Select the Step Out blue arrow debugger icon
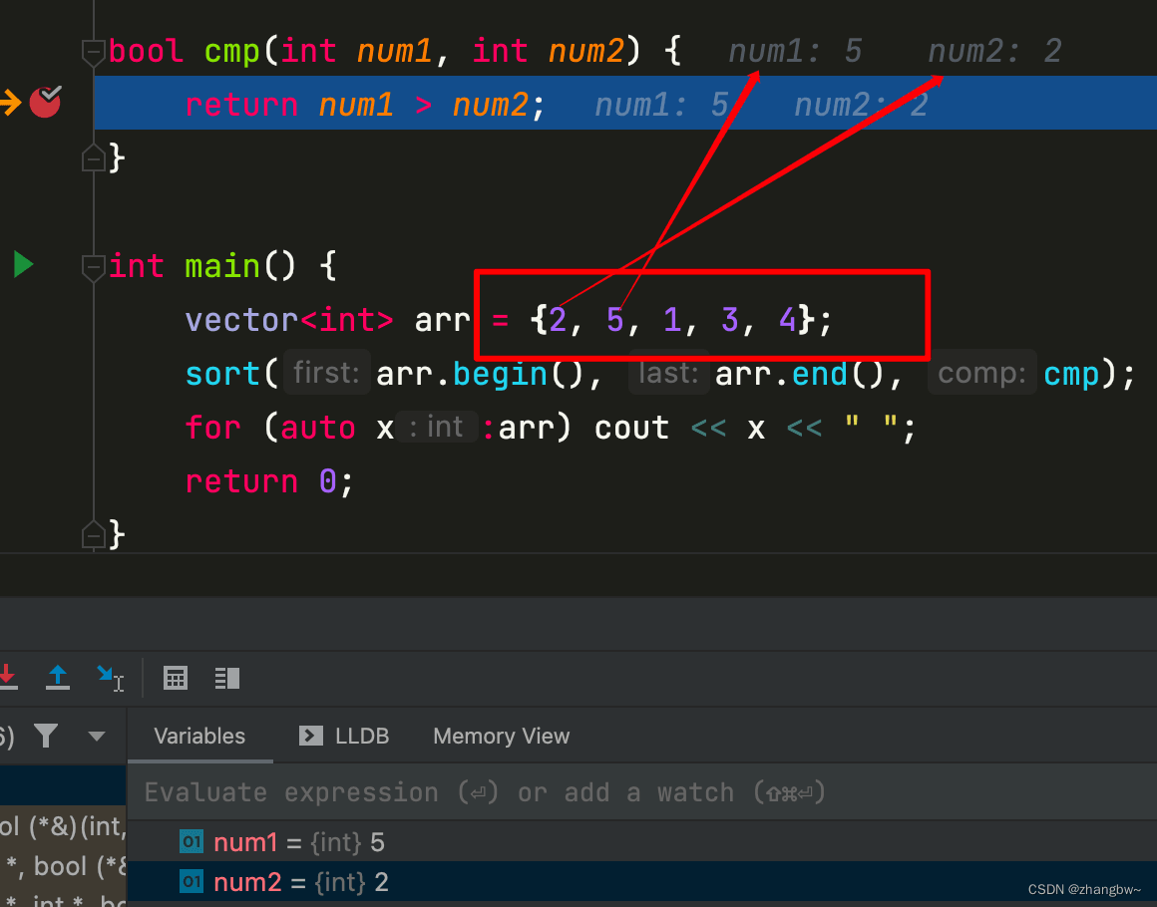The image size is (1157, 907). 57,678
